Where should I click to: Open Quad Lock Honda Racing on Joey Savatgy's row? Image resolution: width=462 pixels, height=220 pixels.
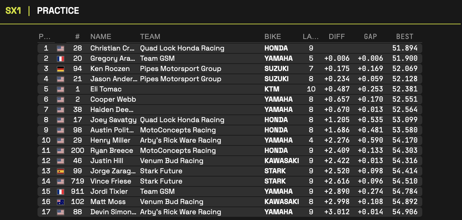(x=182, y=120)
